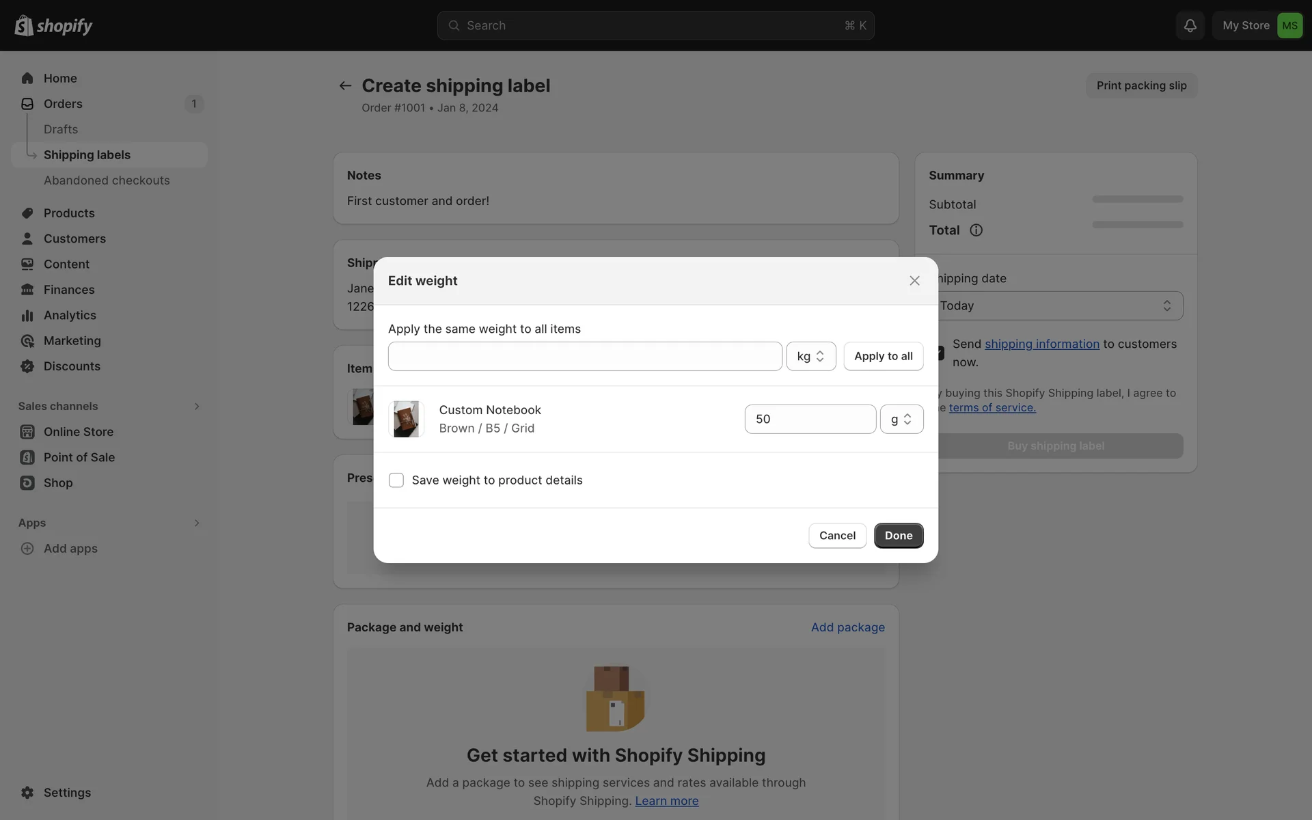Click the Add apps plus icon
Image resolution: width=1312 pixels, height=820 pixels.
coord(27,548)
